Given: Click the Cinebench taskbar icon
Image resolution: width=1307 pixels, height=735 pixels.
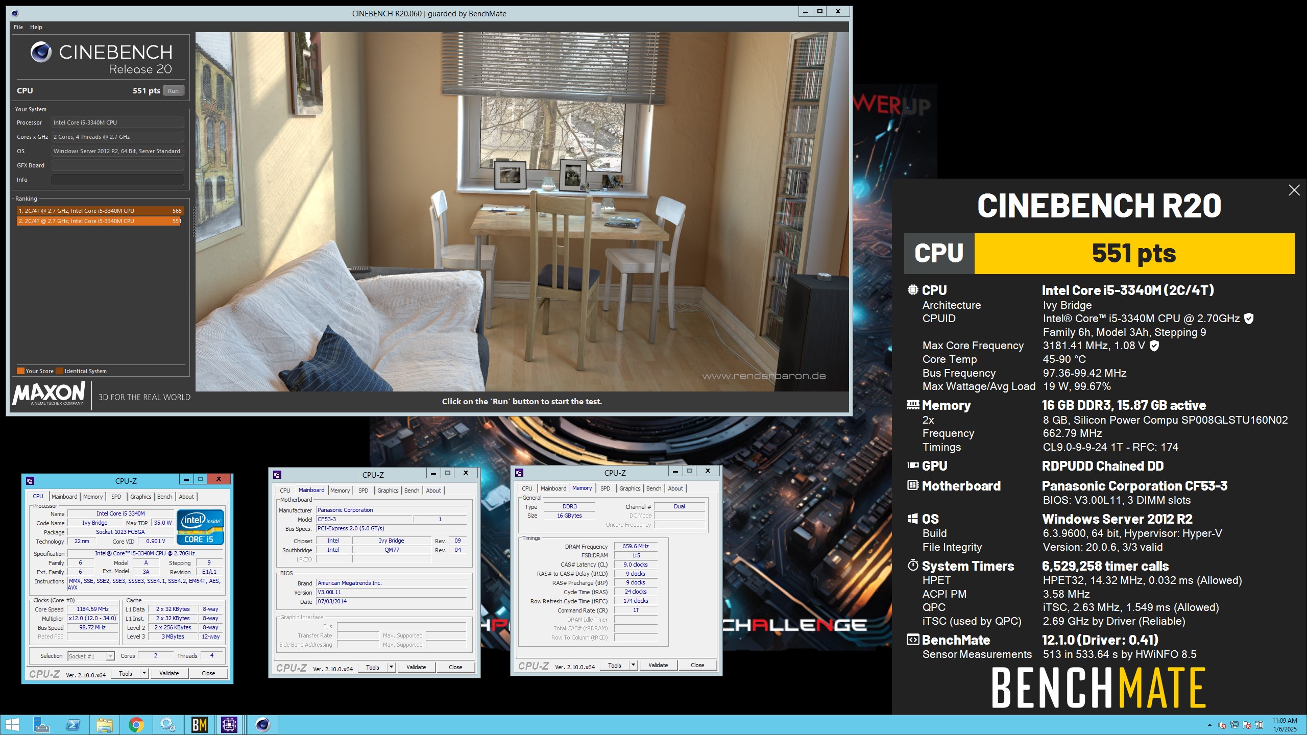Looking at the screenshot, I should [262, 725].
